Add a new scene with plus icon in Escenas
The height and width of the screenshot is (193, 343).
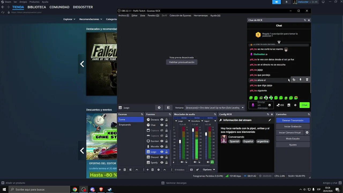coord(120,170)
